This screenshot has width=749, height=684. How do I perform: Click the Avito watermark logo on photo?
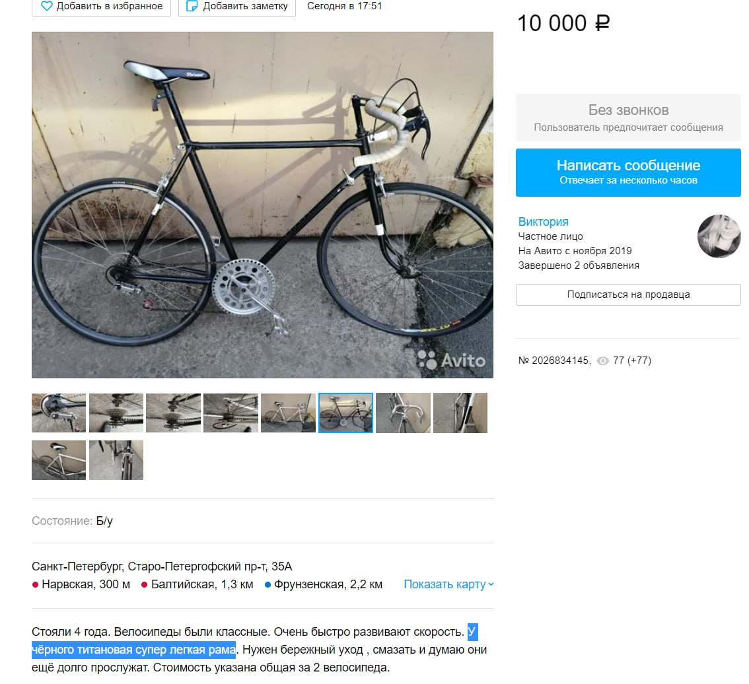pyautogui.click(x=451, y=360)
